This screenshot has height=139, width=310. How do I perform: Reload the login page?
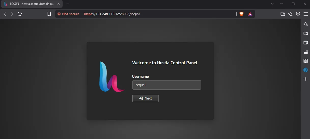click(x=20, y=14)
